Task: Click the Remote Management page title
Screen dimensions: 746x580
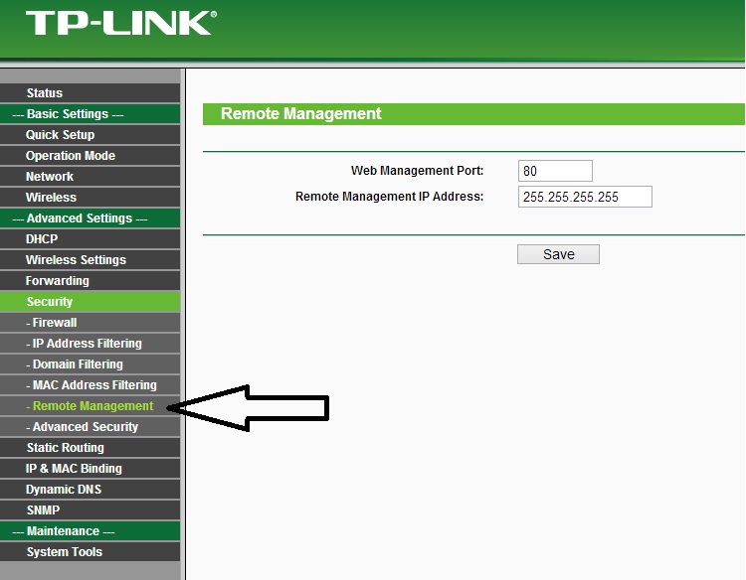Action: 300,113
